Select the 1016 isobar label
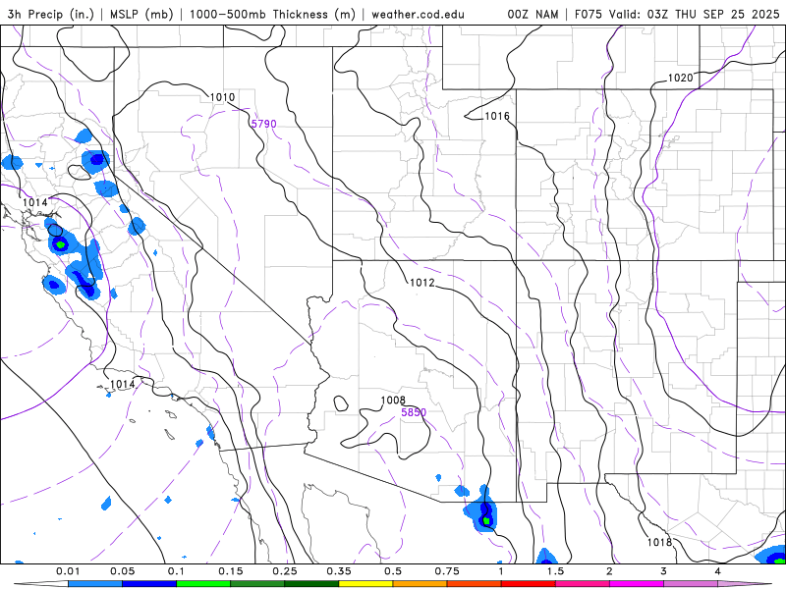The height and width of the screenshot is (589, 786). point(497,116)
